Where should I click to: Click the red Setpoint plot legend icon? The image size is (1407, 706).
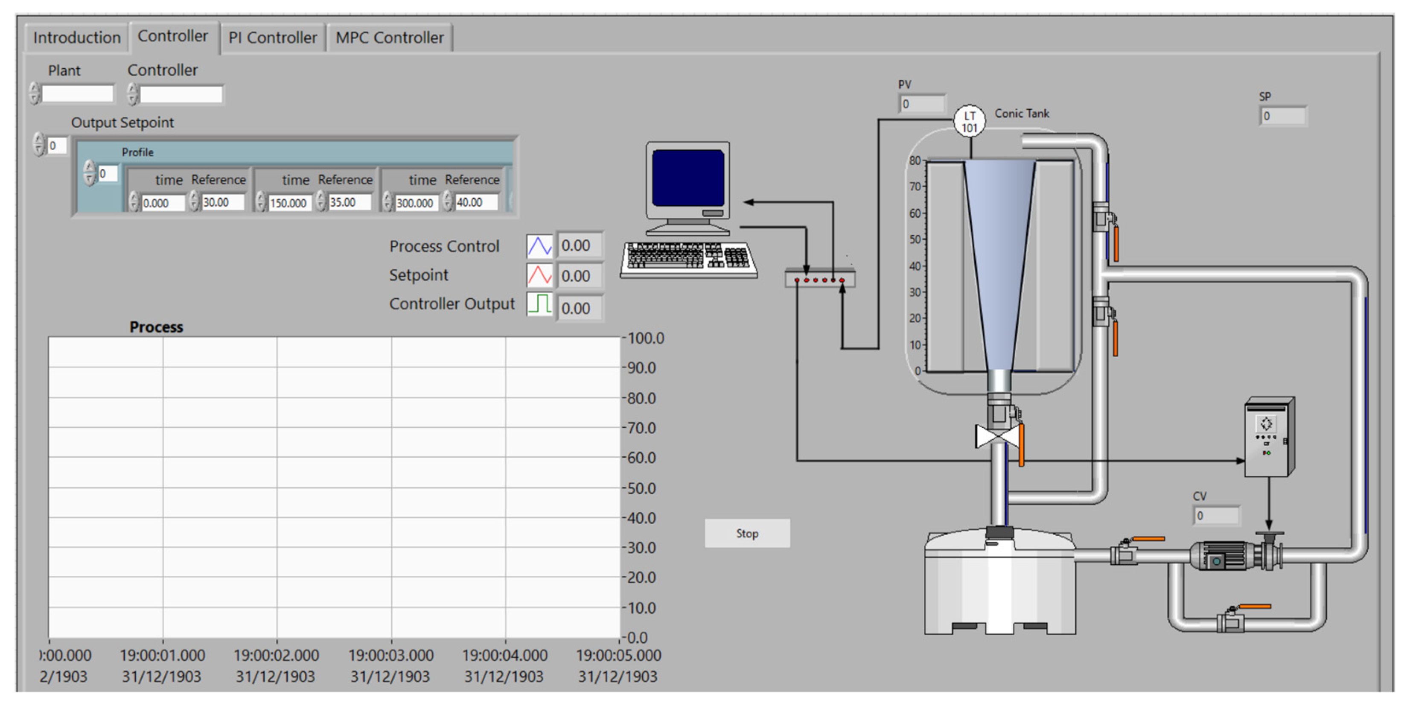pyautogui.click(x=539, y=275)
